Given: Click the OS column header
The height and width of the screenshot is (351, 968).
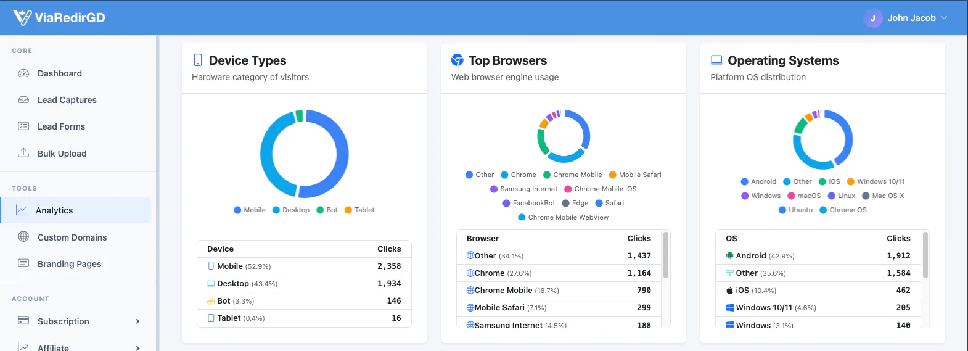Looking at the screenshot, I should (x=731, y=238).
